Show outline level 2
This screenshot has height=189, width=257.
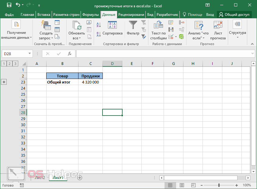[9, 64]
